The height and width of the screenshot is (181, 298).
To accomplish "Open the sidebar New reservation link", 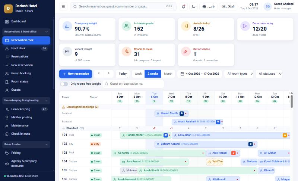I will tap(26, 65).
